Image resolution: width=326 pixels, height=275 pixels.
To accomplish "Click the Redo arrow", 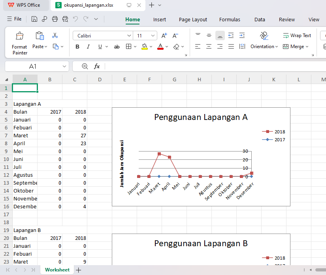I will point(86,19).
